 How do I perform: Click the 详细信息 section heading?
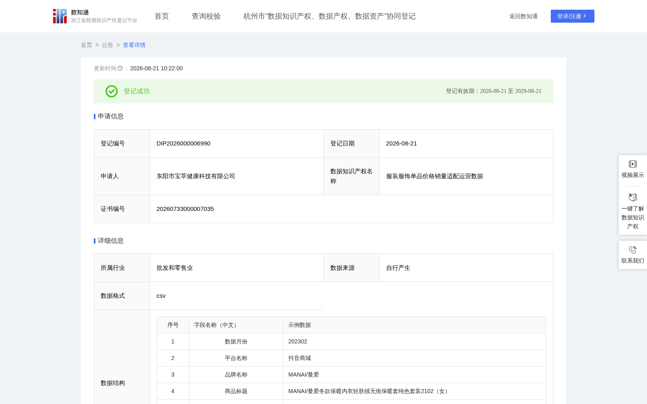click(111, 241)
